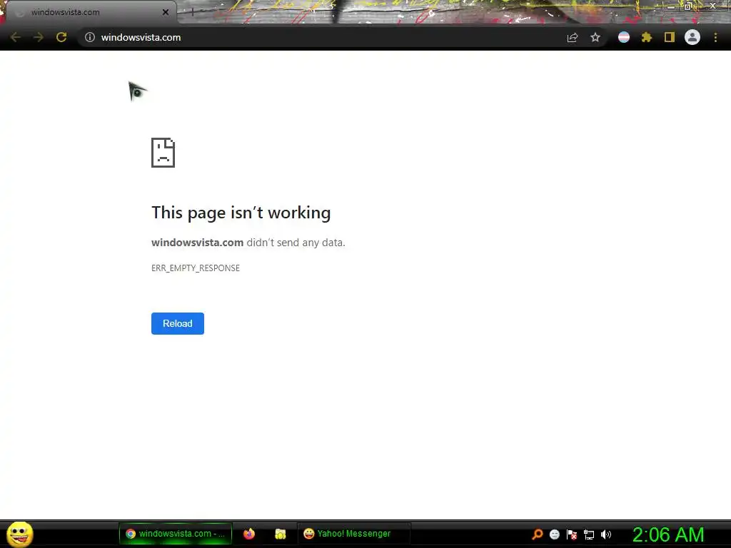Toggle the browser side panel icon

click(x=670, y=37)
